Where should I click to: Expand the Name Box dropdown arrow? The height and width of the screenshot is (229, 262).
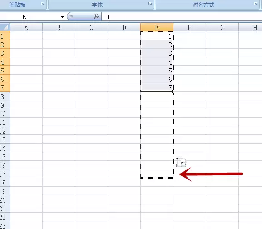click(62, 17)
